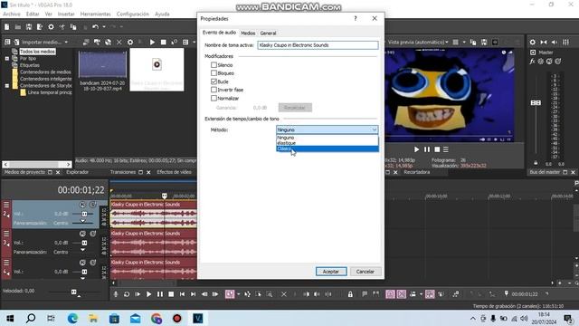579x326 pixels.
Task: Select the Klasky Csupo audio media thumbnail
Action: pos(157,70)
